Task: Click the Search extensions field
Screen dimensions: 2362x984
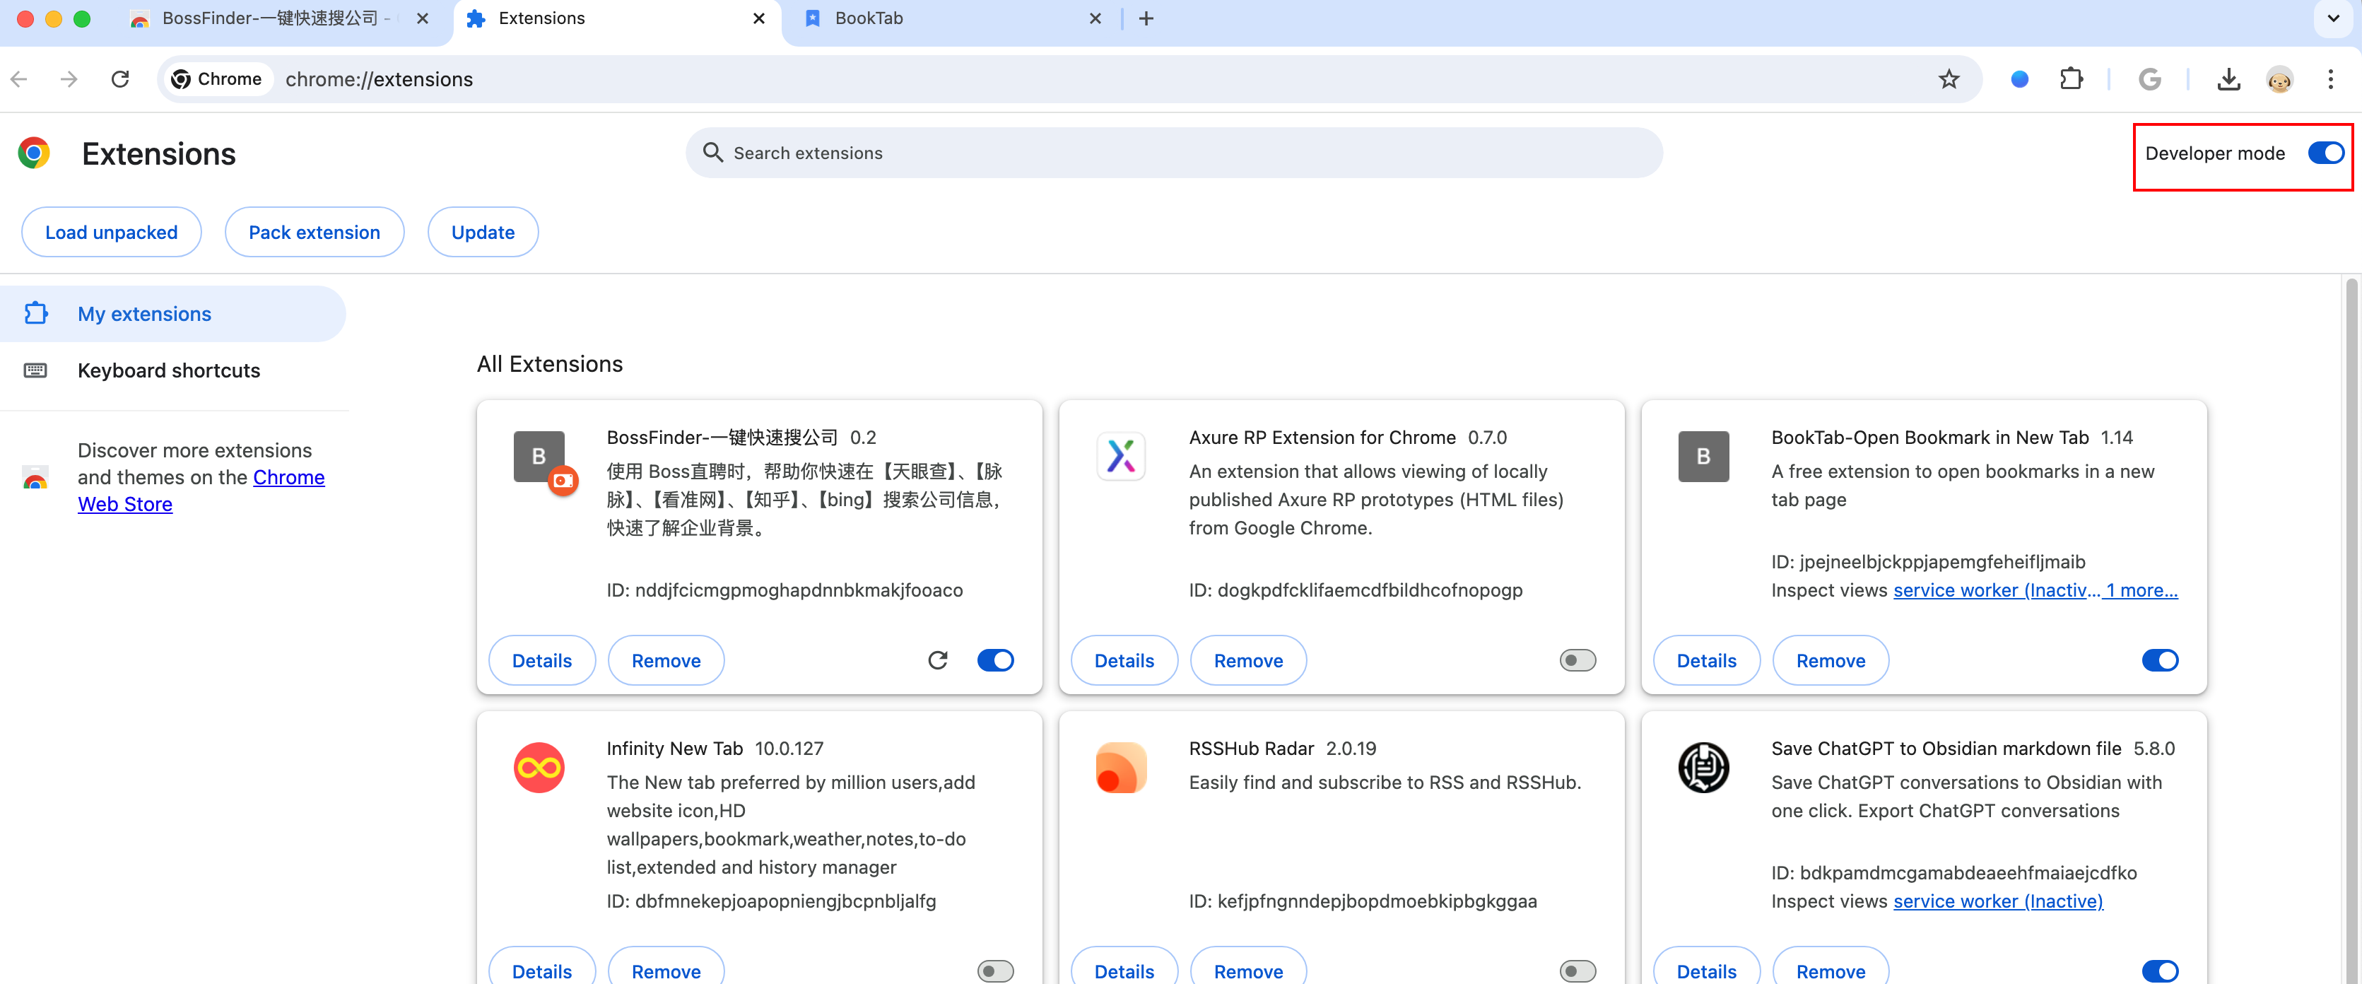Action: pyautogui.click(x=1174, y=153)
